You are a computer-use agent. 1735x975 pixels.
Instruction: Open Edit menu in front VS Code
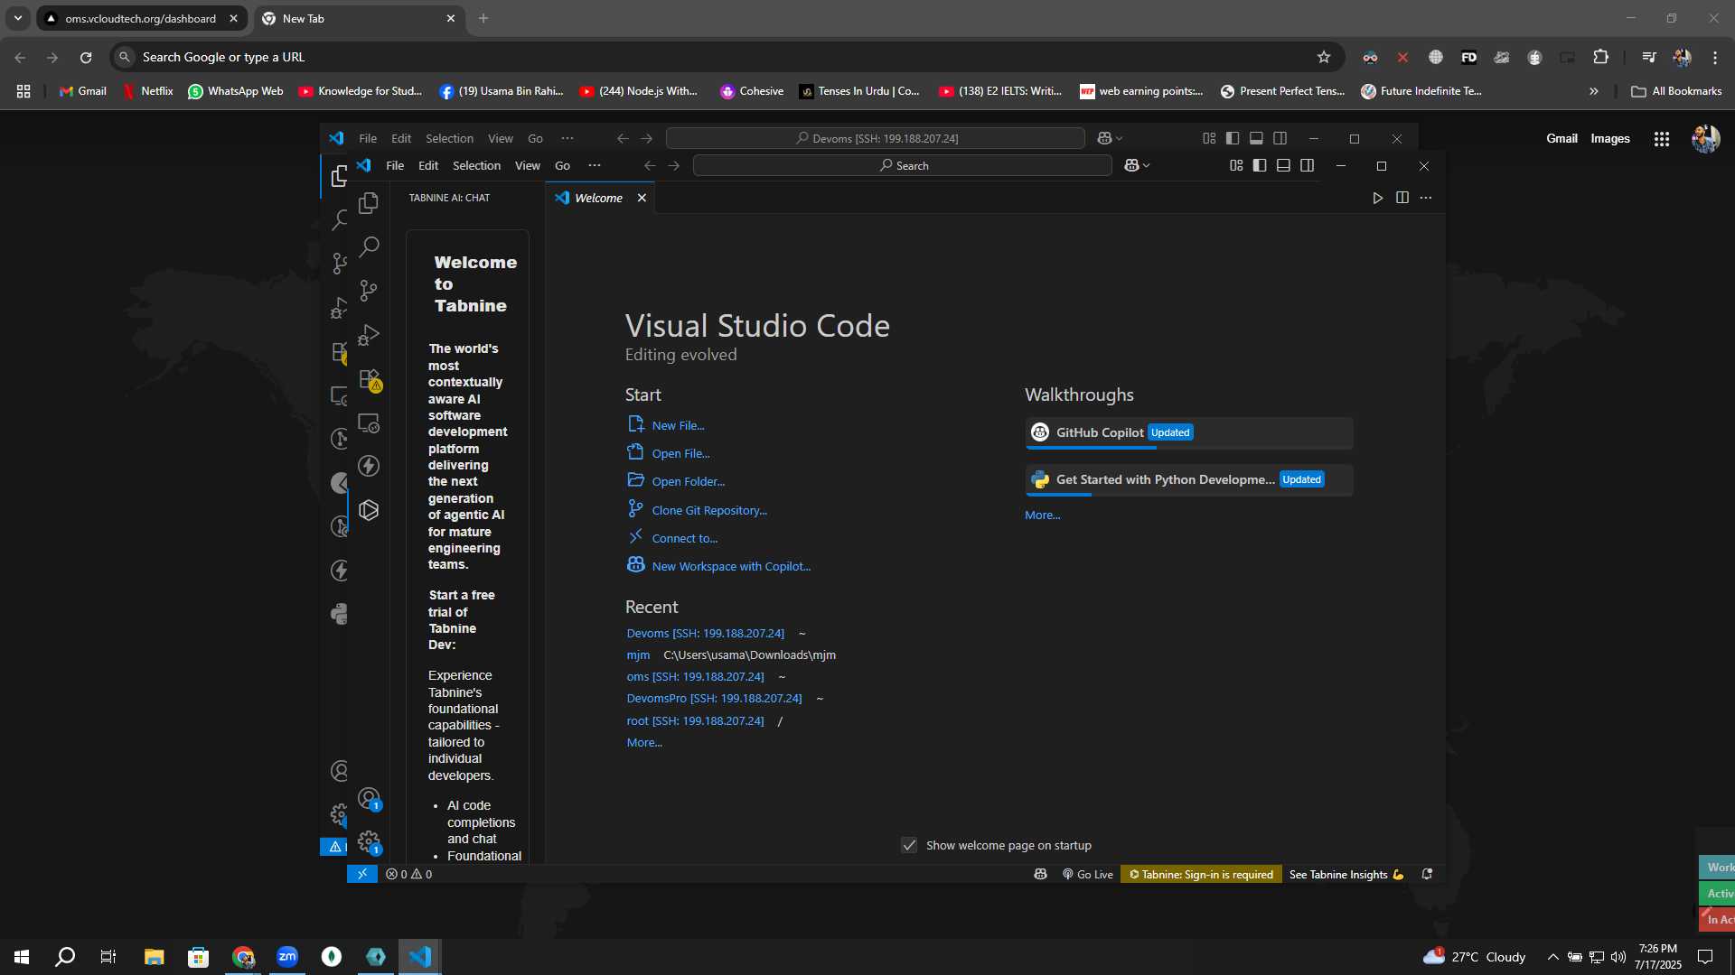(428, 165)
